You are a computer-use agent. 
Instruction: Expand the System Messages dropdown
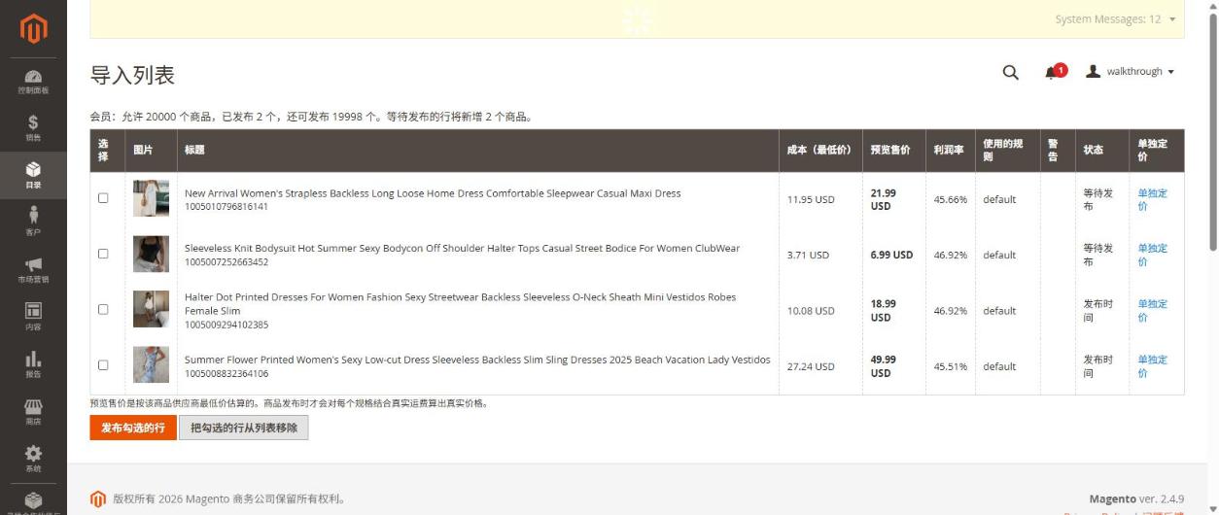(1115, 19)
